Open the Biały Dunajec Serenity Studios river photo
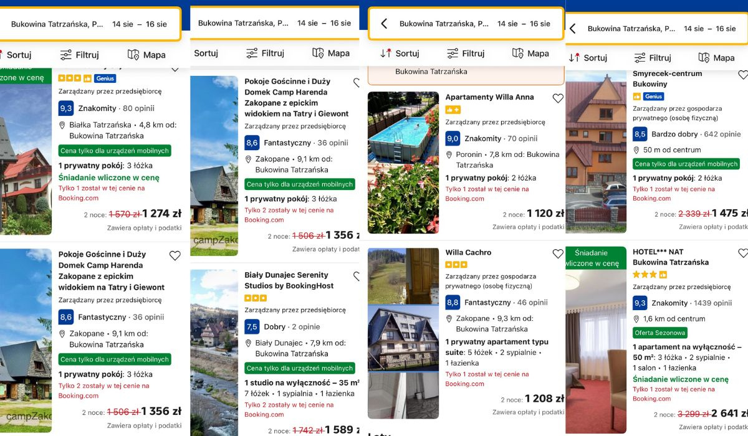The height and width of the screenshot is (436, 748). tap(214, 353)
